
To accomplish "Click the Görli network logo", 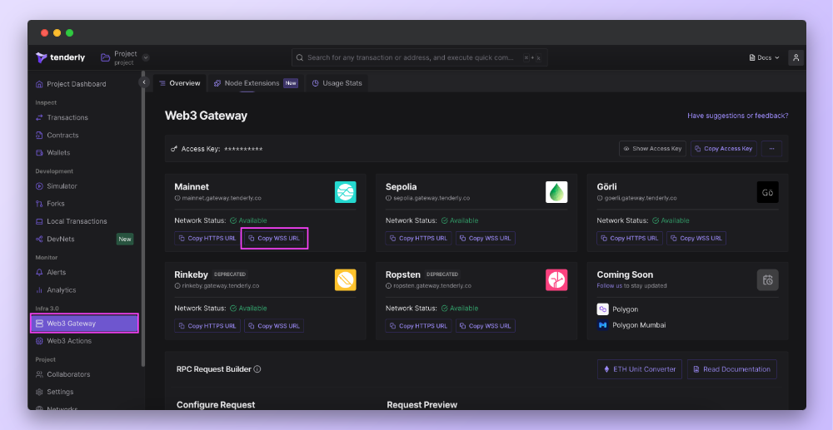I will (767, 192).
